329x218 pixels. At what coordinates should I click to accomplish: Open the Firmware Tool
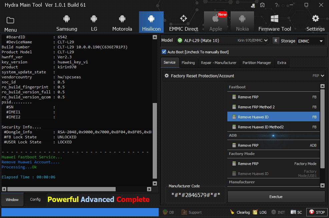click(x=274, y=22)
